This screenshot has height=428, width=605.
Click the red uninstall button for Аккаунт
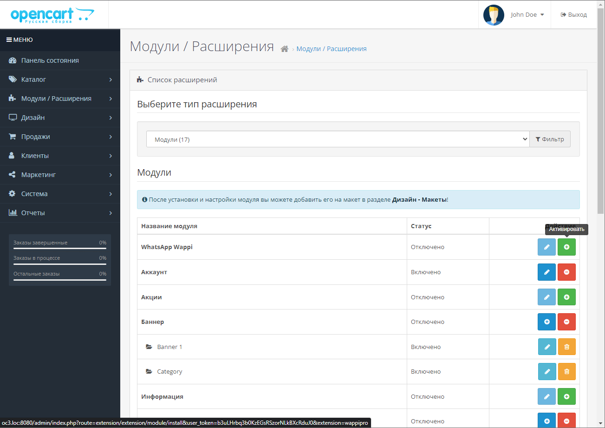(x=566, y=272)
